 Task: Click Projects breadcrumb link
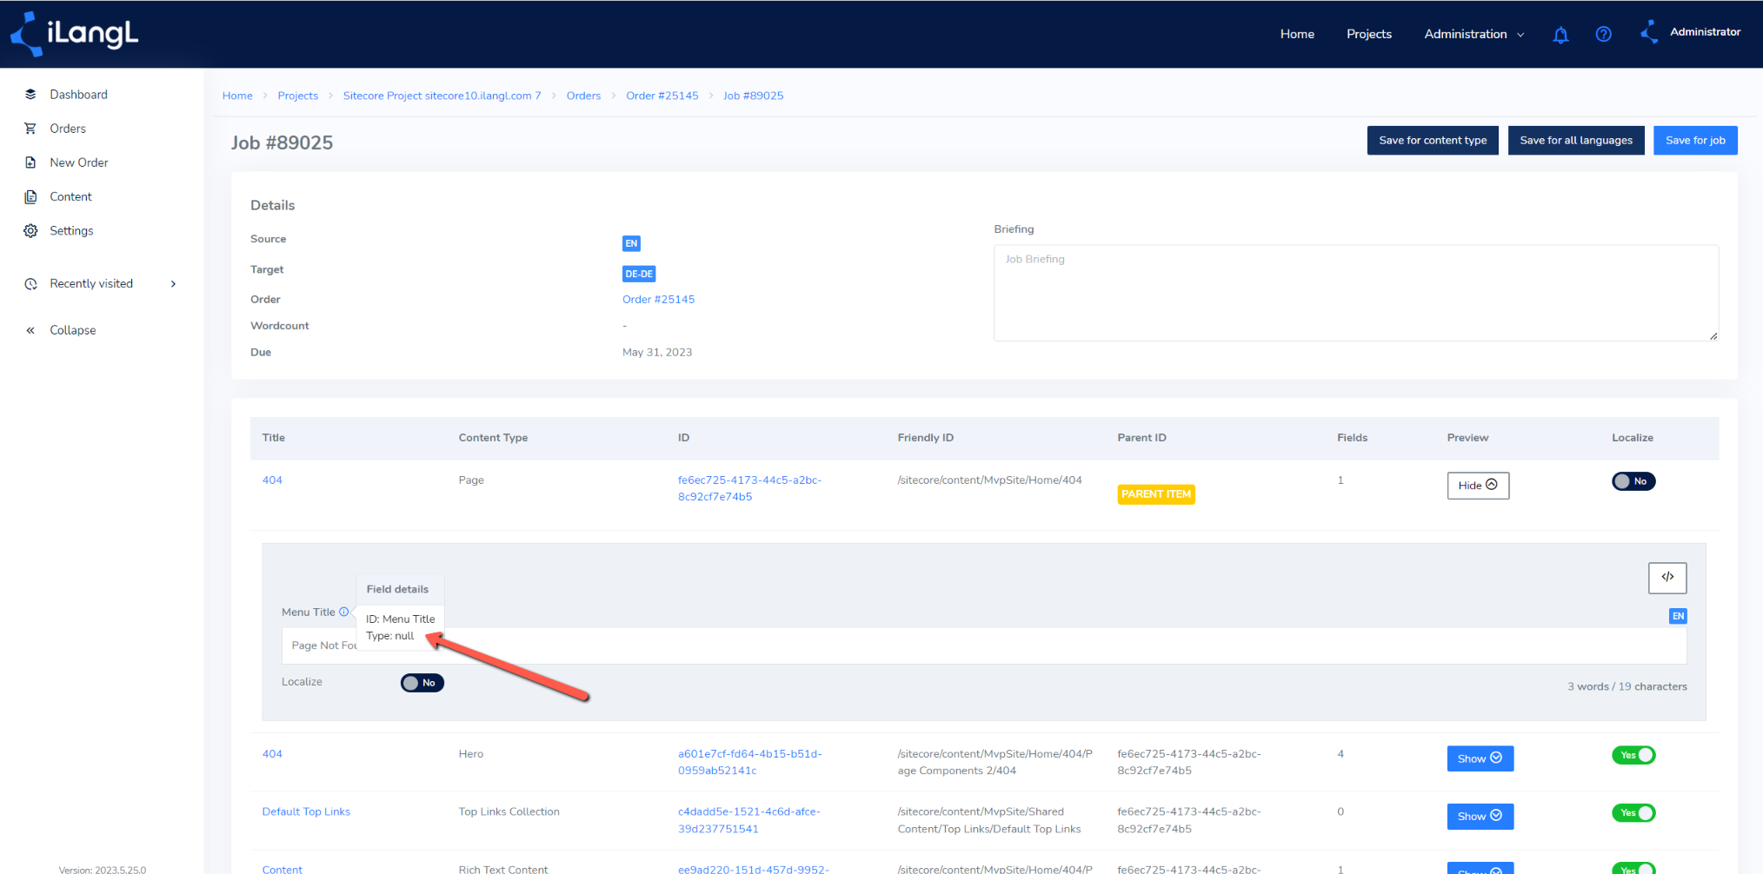[297, 96]
